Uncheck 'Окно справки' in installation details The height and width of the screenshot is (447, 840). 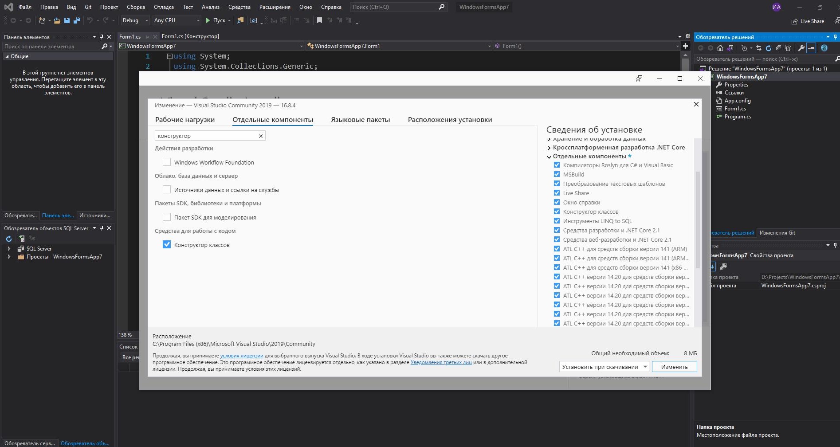557,202
